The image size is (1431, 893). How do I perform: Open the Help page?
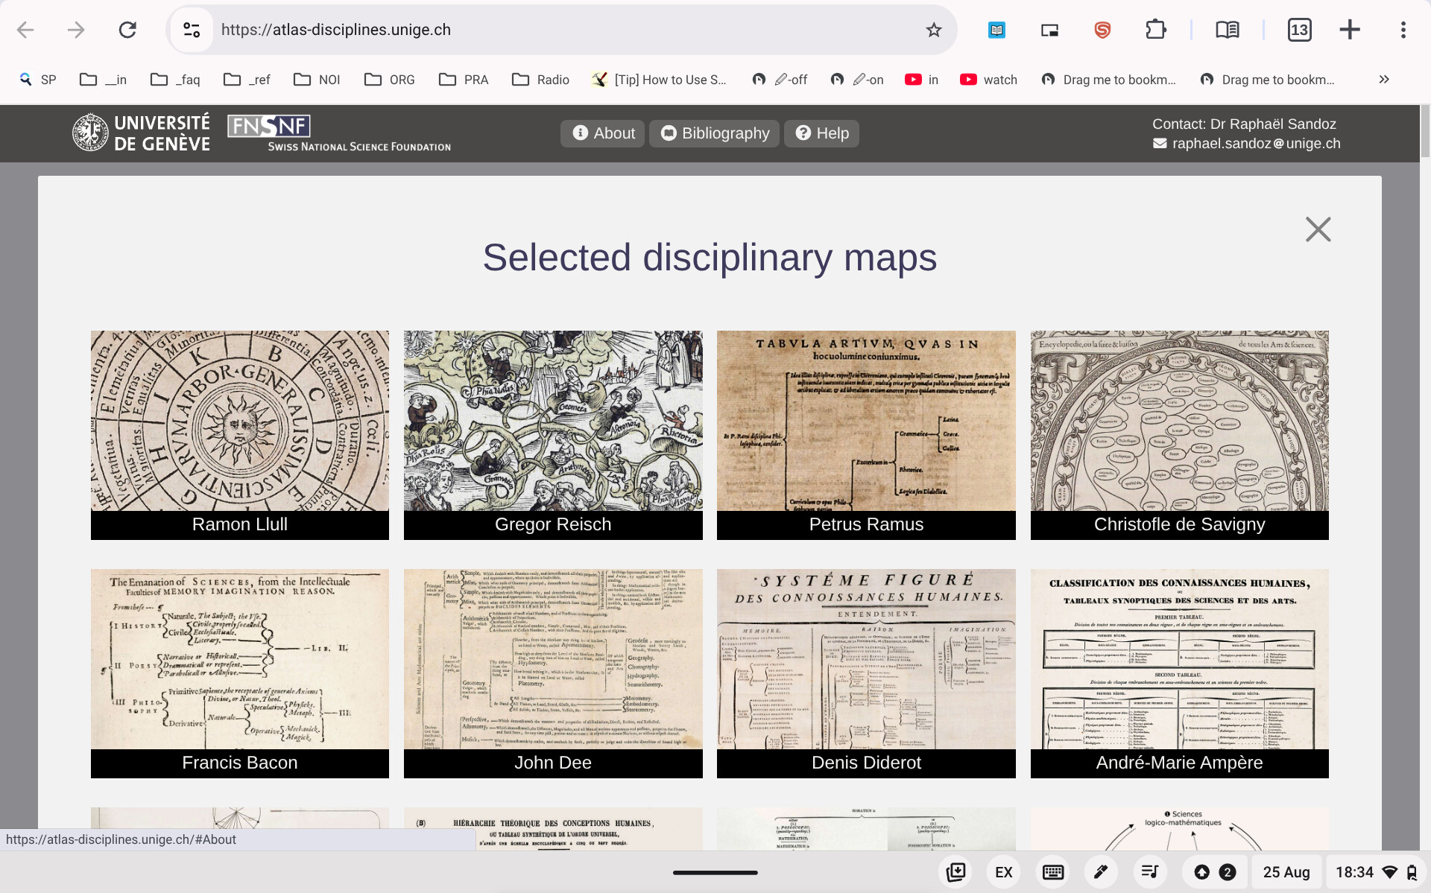(x=821, y=133)
